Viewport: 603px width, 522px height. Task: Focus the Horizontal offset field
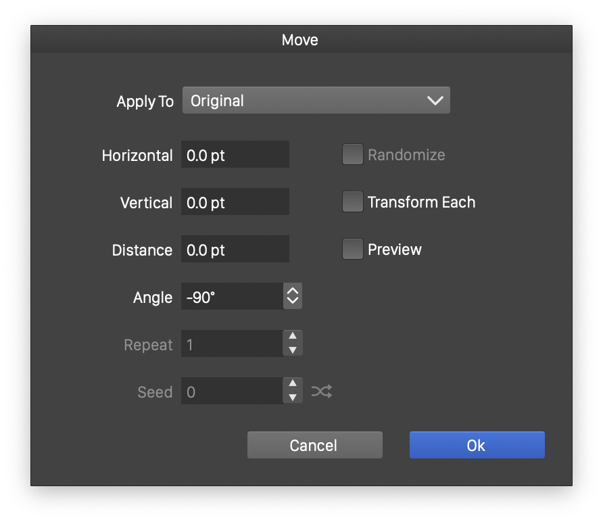coord(235,154)
